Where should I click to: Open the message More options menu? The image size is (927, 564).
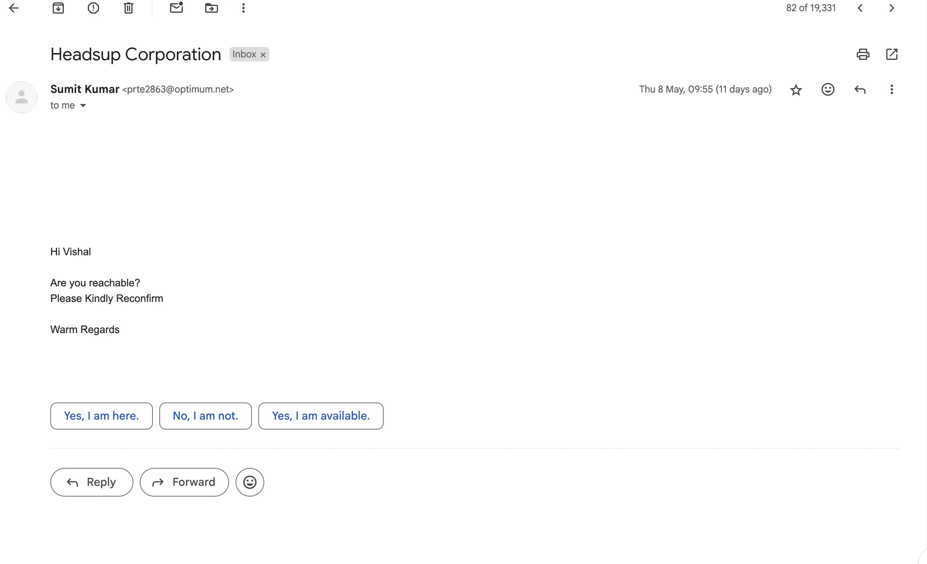[891, 89]
